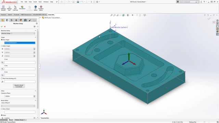Open the NC Editor
This screenshot has height=123, width=219.
36,8
